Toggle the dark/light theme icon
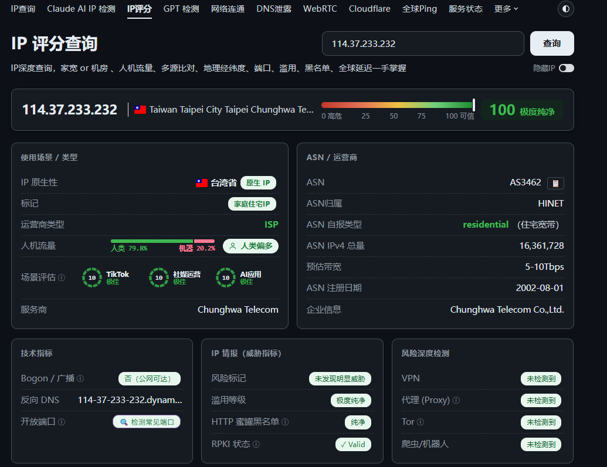This screenshot has height=467, width=607. (565, 9)
